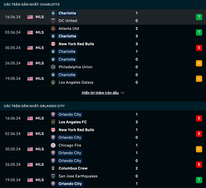The width and height of the screenshot is (206, 188).
Task: Open DC United team name
Action: click(x=68, y=21)
